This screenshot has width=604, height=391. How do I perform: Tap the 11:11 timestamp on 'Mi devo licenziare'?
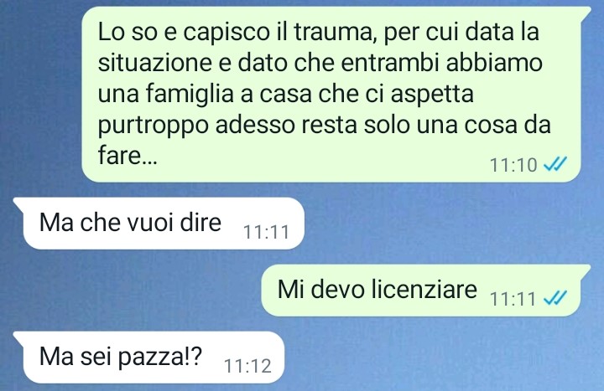pyautogui.click(x=513, y=299)
